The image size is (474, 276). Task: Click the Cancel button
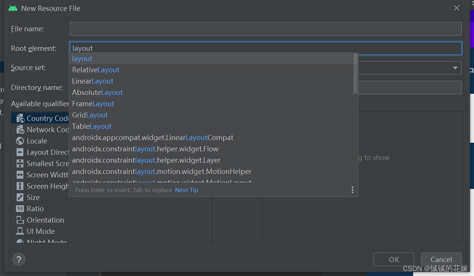(441, 259)
